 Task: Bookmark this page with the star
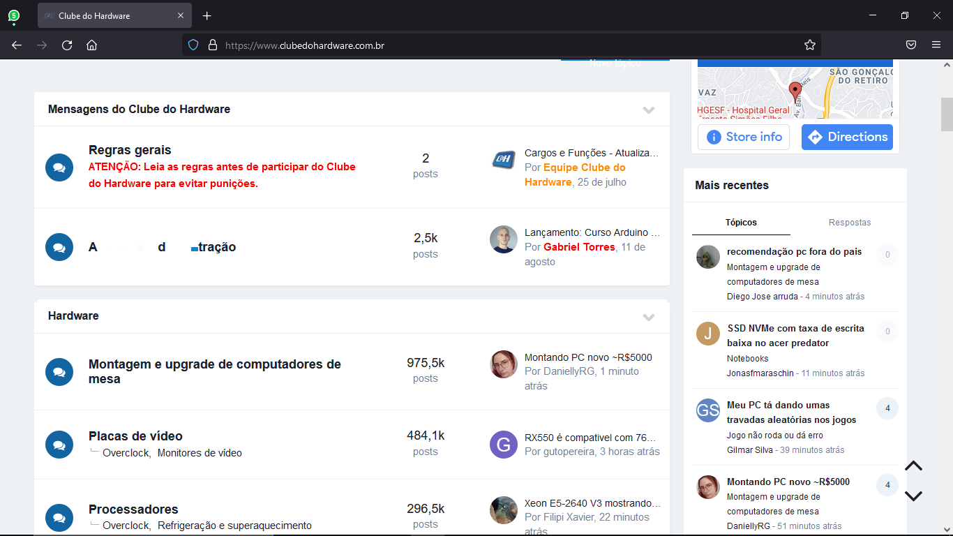pyautogui.click(x=809, y=45)
